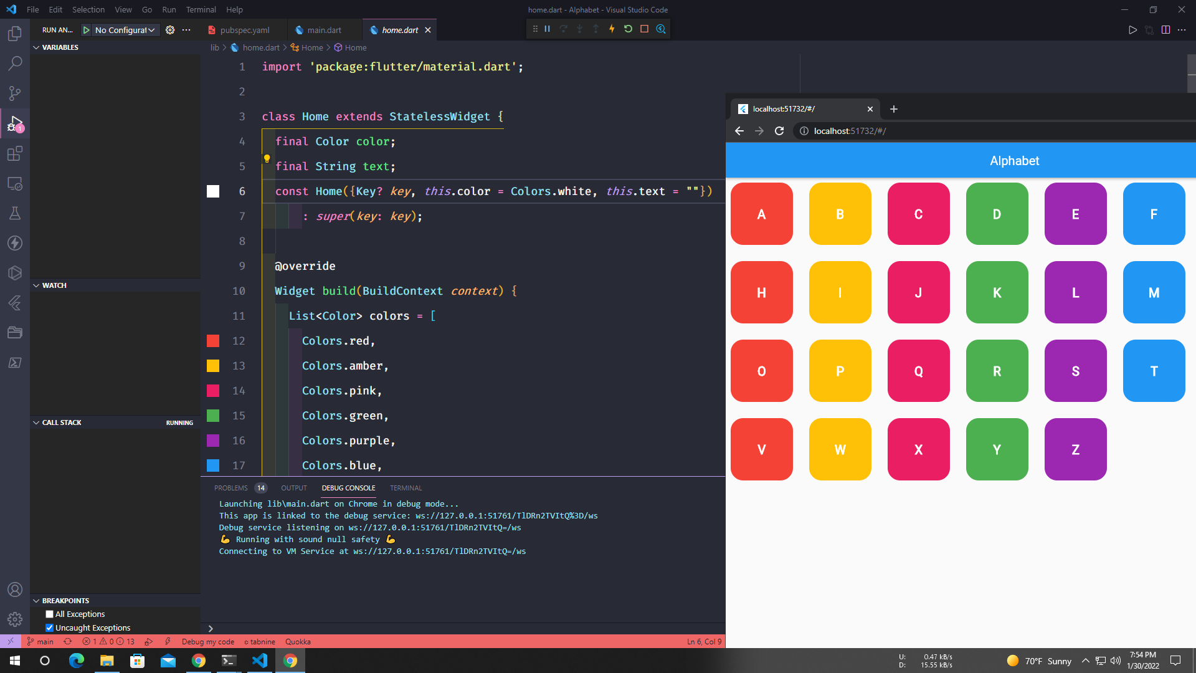Restart the debug session
This screenshot has width=1196, height=673.
click(628, 29)
